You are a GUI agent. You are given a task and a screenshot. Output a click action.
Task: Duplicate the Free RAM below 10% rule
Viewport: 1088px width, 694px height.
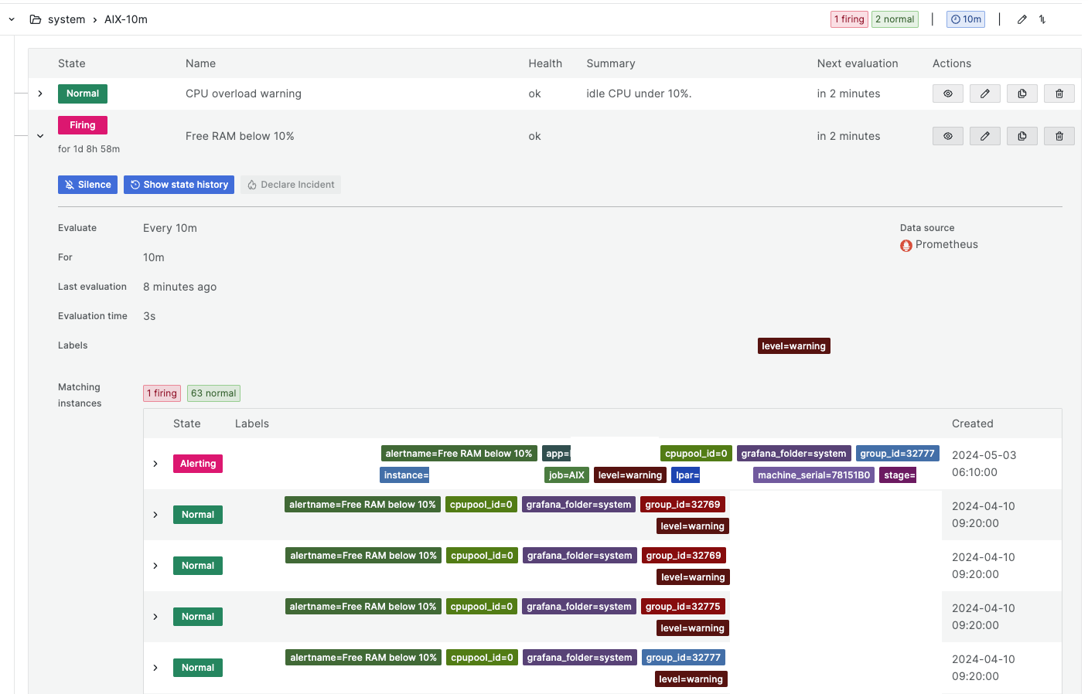(1021, 136)
